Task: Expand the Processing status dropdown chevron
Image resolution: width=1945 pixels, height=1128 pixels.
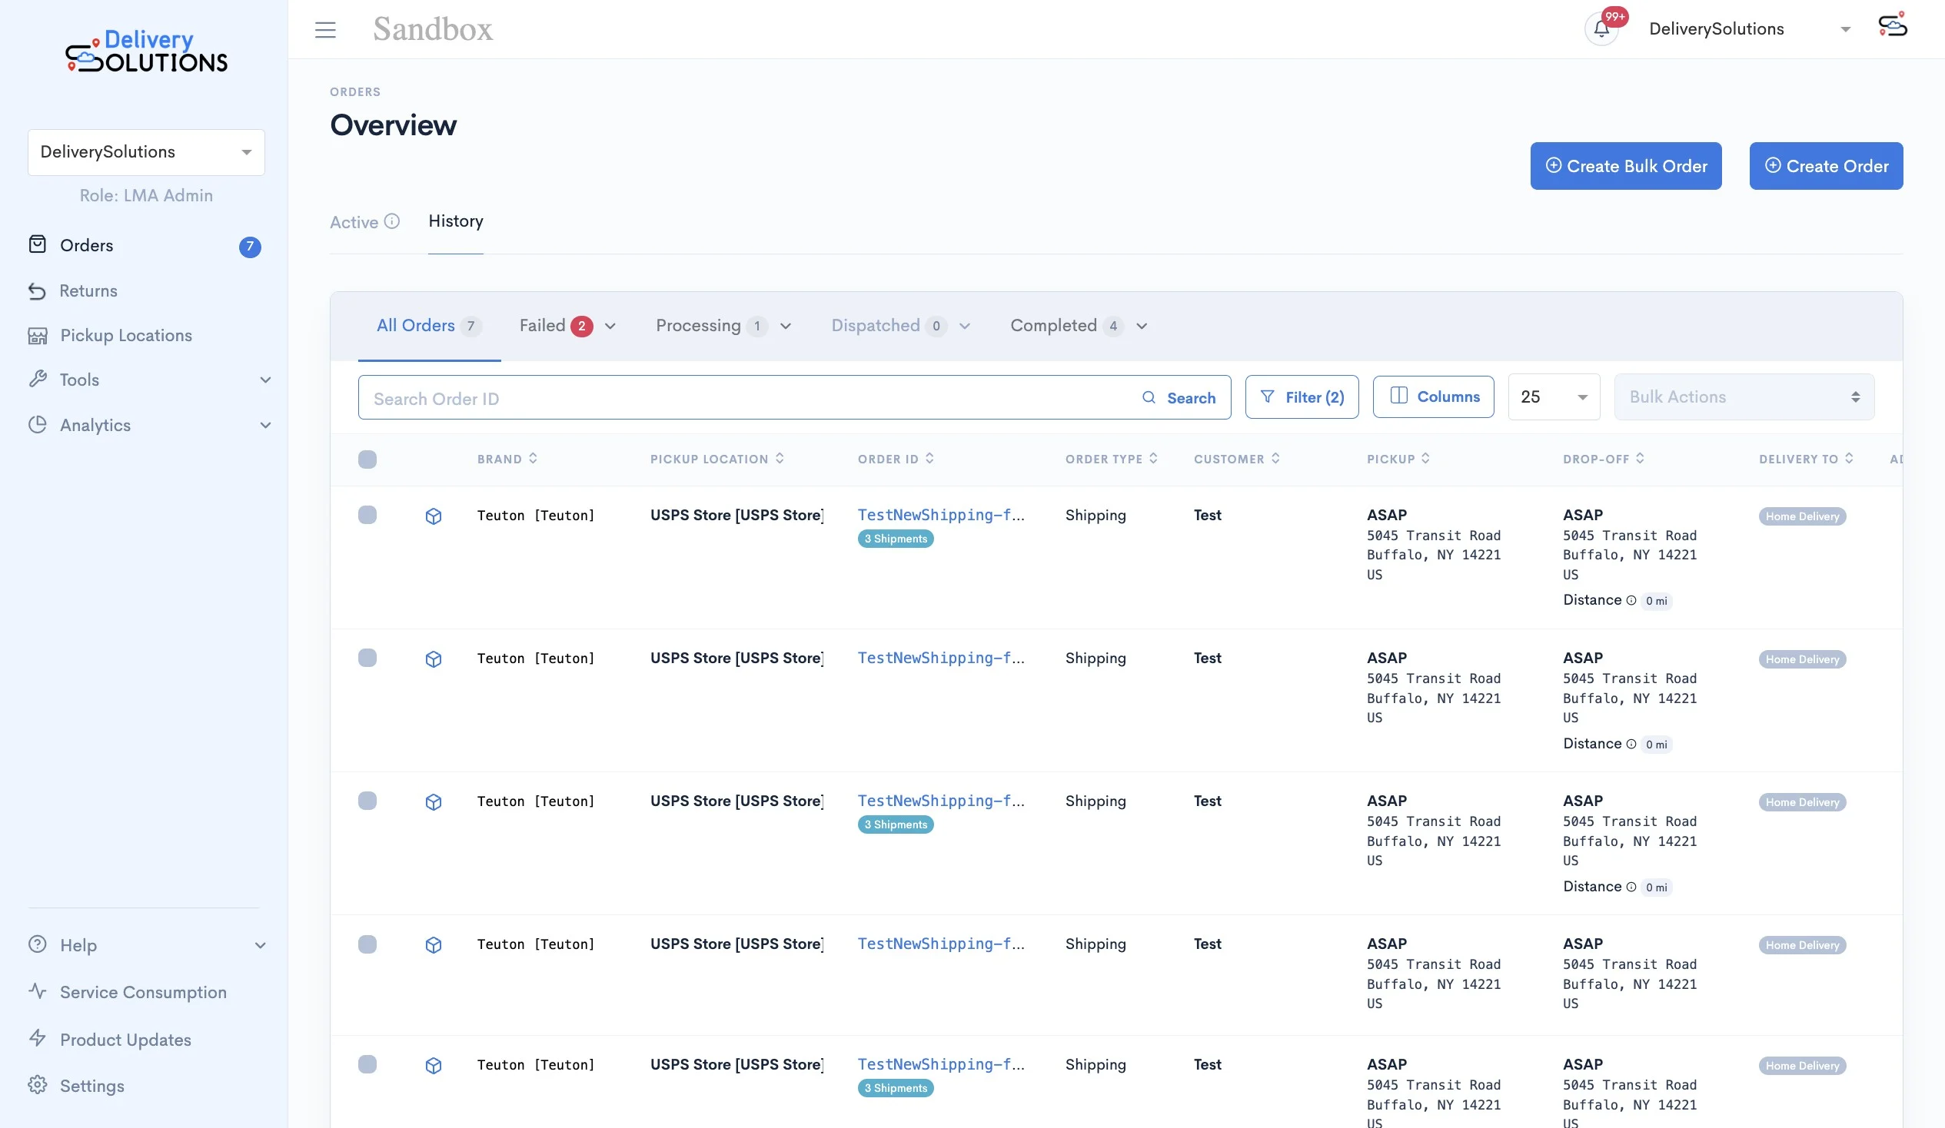Action: (x=786, y=327)
